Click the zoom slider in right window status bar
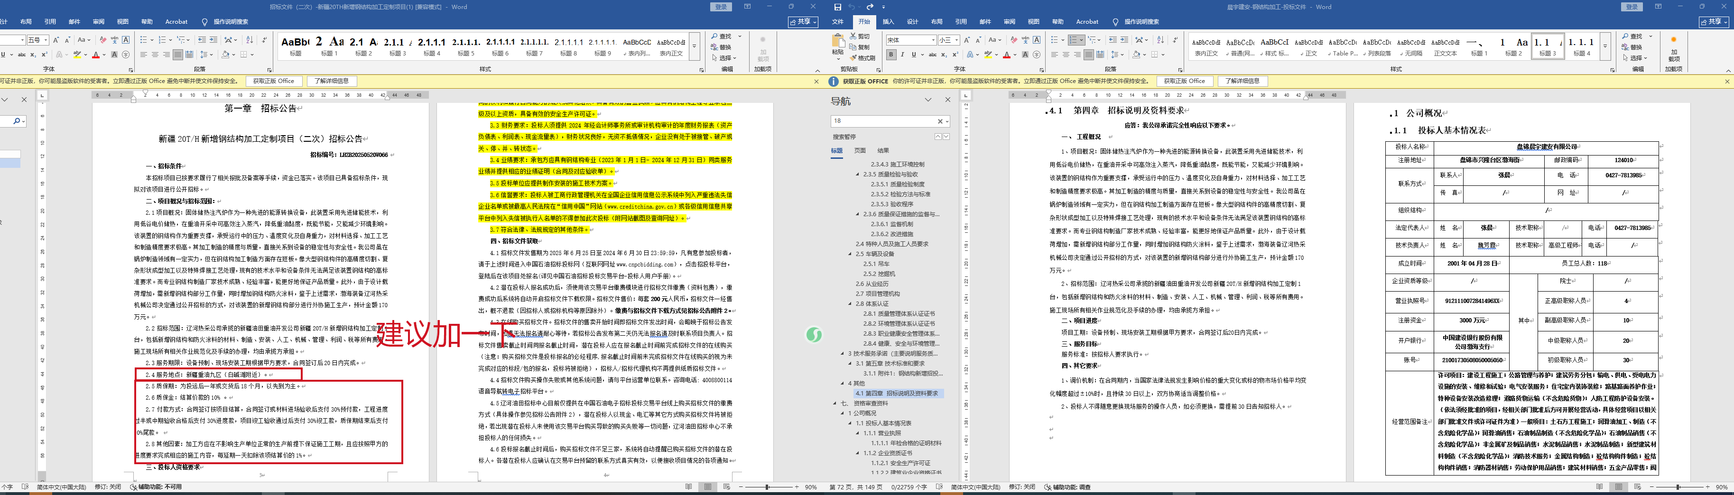The height and width of the screenshot is (495, 1734). pos(1678,487)
